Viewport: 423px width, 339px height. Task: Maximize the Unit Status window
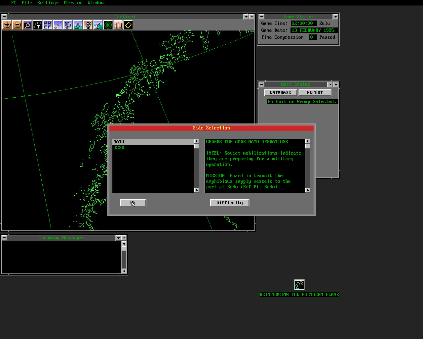coord(336,84)
